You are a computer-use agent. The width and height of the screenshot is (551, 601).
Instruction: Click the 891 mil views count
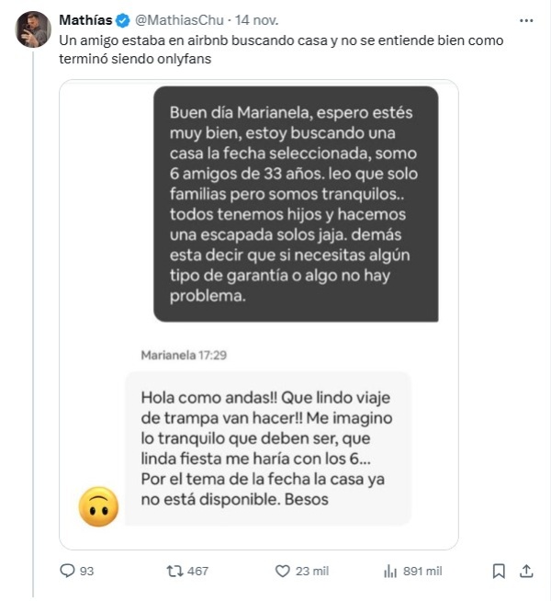coord(424,571)
